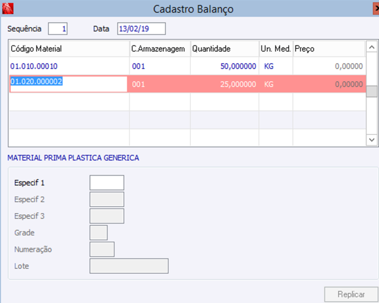The image size is (379, 303).
Task: Click the vertical scrollbar thumb
Action: pos(372,91)
